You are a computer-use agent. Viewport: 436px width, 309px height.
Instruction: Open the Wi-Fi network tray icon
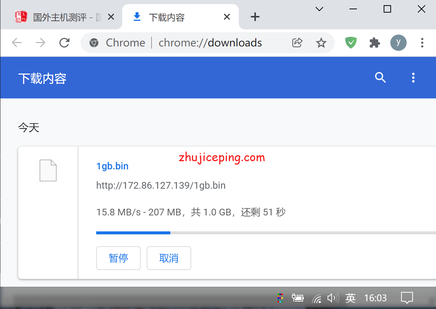(x=316, y=298)
